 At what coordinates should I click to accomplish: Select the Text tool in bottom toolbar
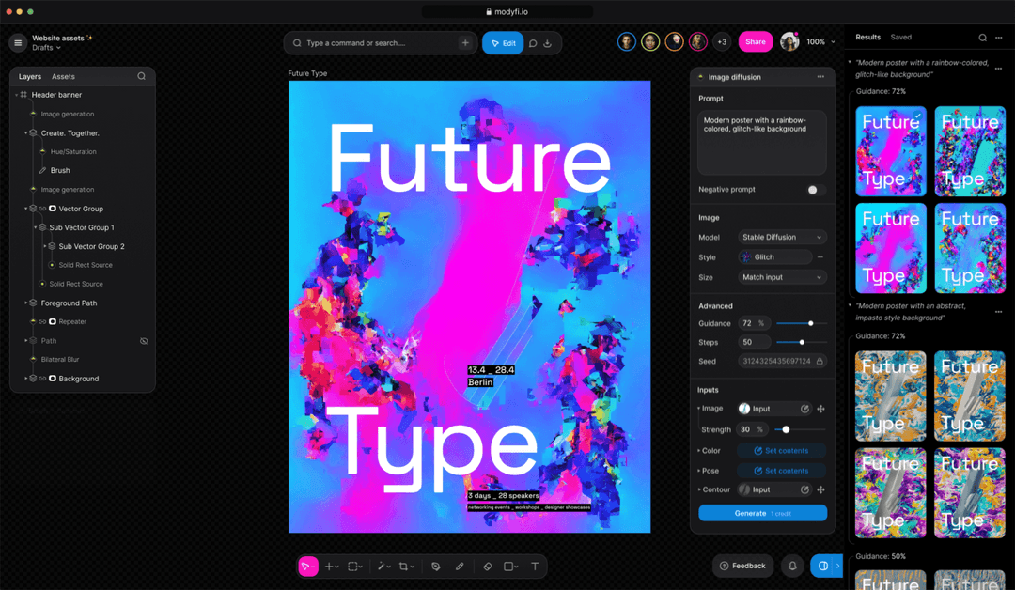[x=535, y=567]
